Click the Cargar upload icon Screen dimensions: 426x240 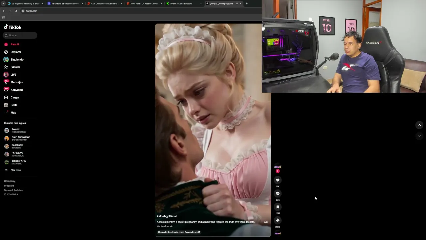pos(6,97)
